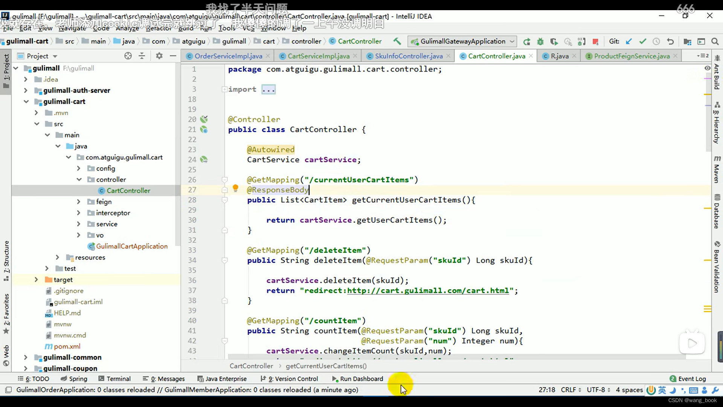Open Database side panel
The width and height of the screenshot is (723, 407).
click(x=717, y=211)
